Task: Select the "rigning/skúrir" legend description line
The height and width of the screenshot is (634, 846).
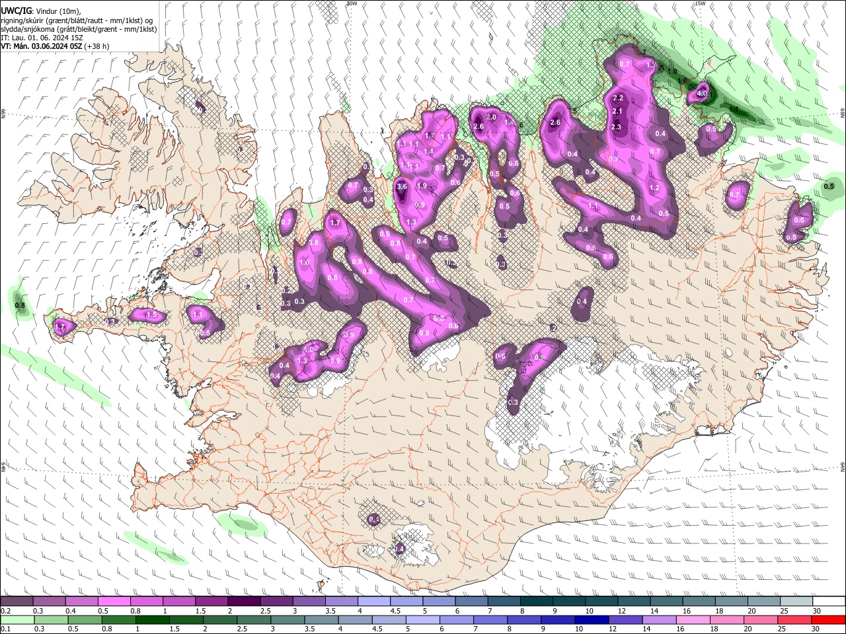Action: [x=77, y=20]
